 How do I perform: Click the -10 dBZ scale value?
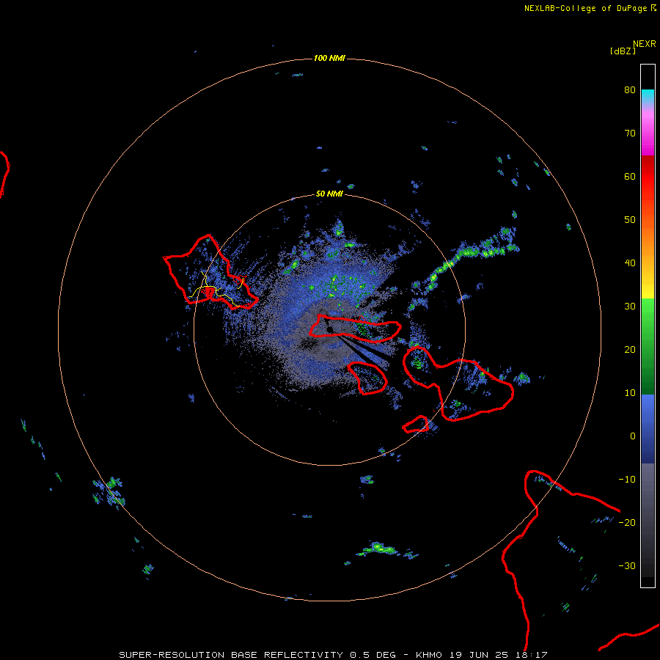(x=627, y=480)
